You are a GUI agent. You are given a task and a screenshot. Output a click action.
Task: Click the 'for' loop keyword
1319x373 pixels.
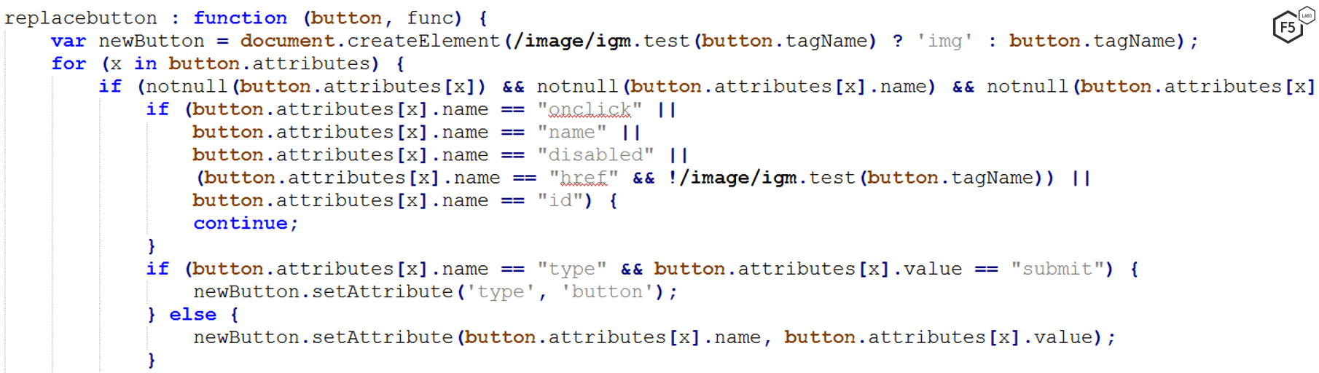[x=69, y=64]
